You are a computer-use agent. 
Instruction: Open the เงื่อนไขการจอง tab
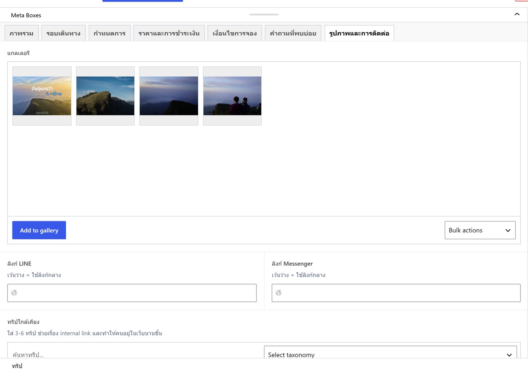tap(235, 33)
